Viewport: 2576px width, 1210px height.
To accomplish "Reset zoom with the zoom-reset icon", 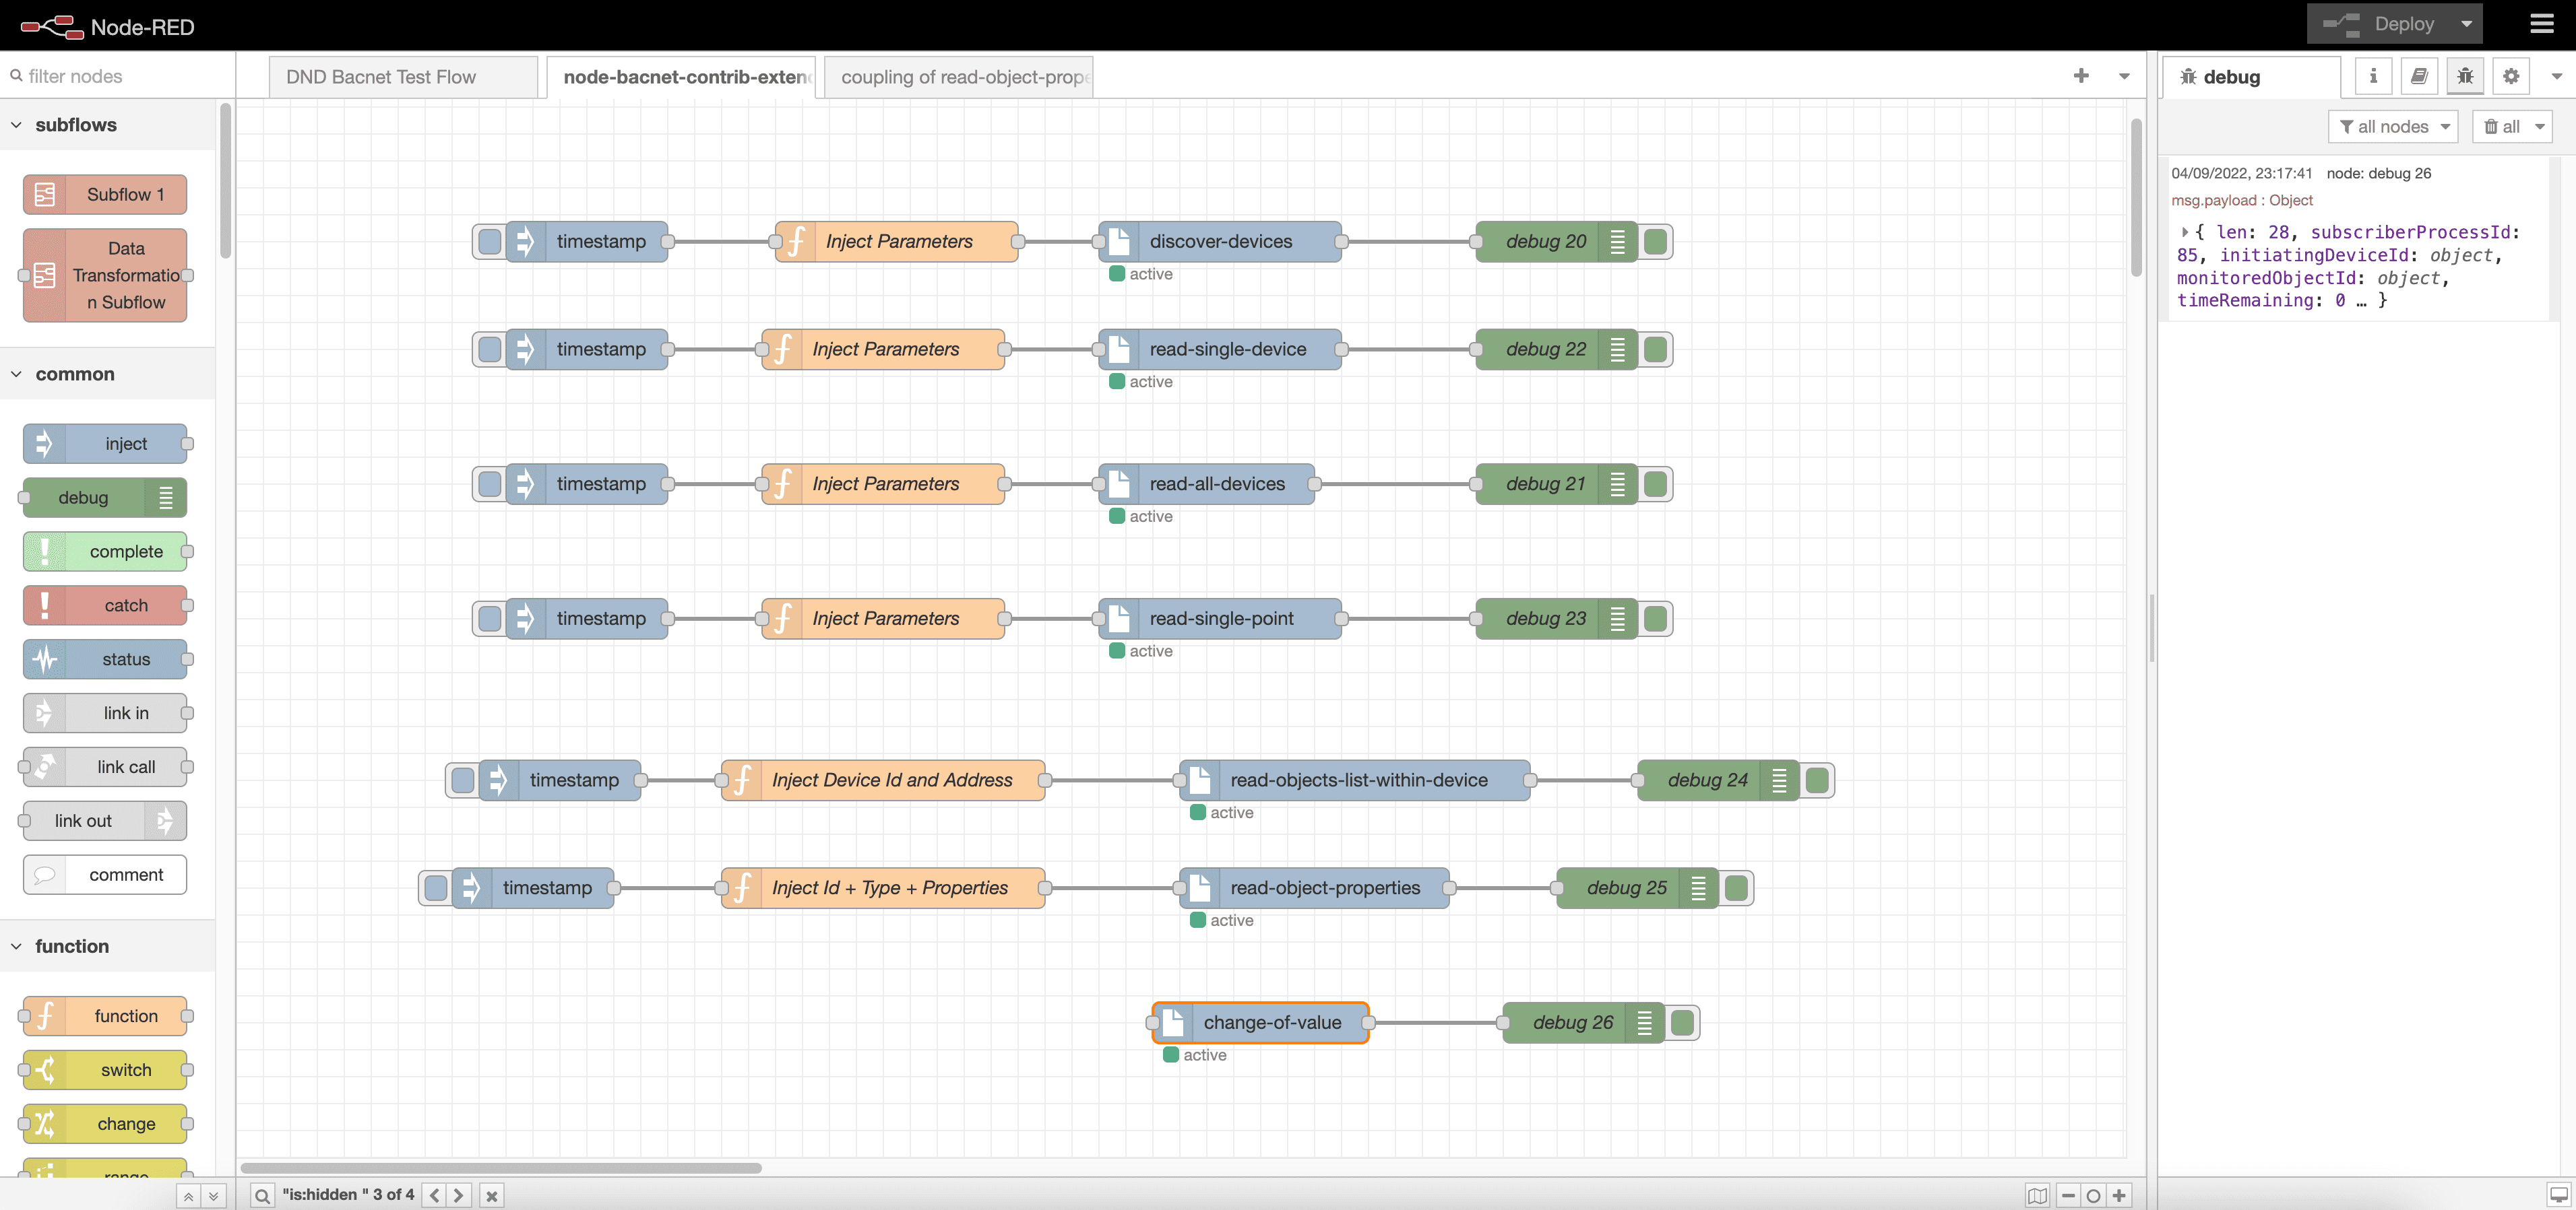I will pos(2093,1195).
